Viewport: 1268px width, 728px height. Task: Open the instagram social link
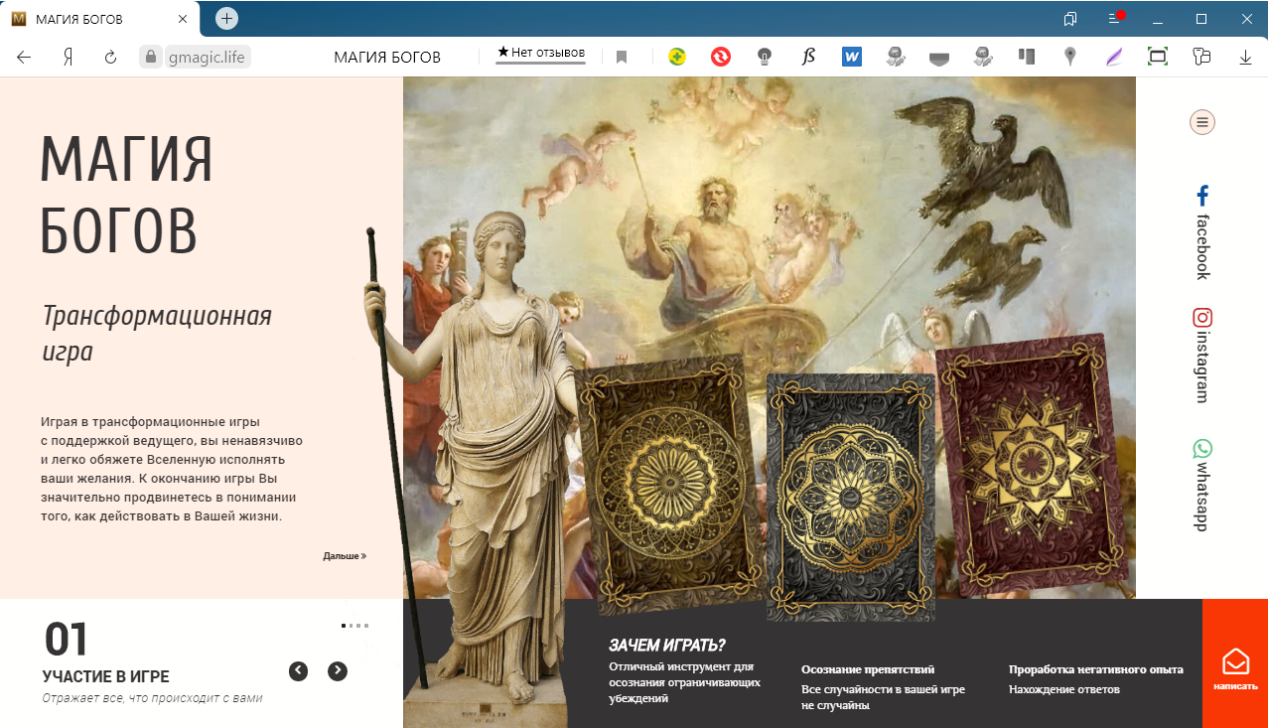(x=1202, y=356)
